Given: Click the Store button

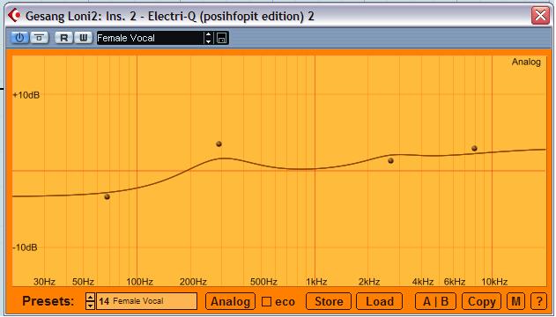Looking at the screenshot, I should point(329,301).
